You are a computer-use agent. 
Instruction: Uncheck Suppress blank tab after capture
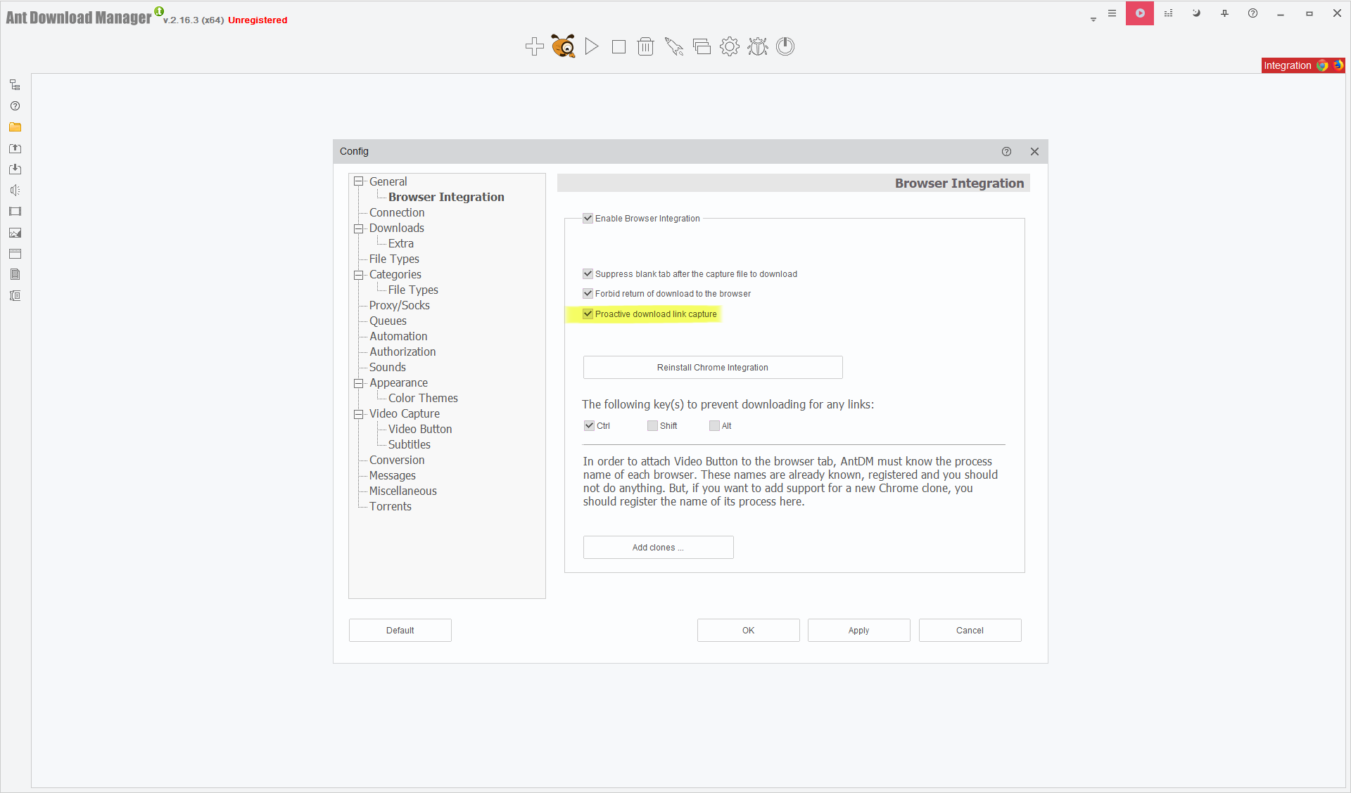coord(588,273)
